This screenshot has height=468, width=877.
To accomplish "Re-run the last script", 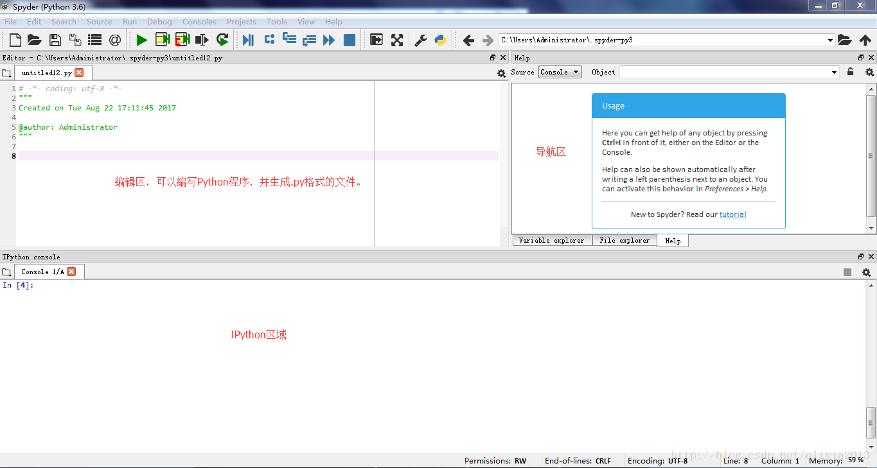I will (x=222, y=40).
